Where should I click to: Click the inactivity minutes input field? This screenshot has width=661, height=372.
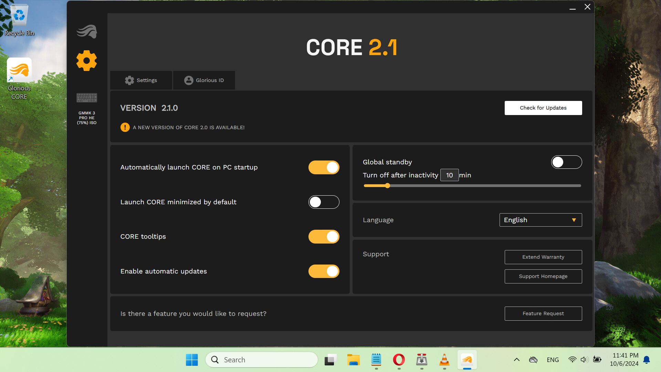(x=449, y=175)
